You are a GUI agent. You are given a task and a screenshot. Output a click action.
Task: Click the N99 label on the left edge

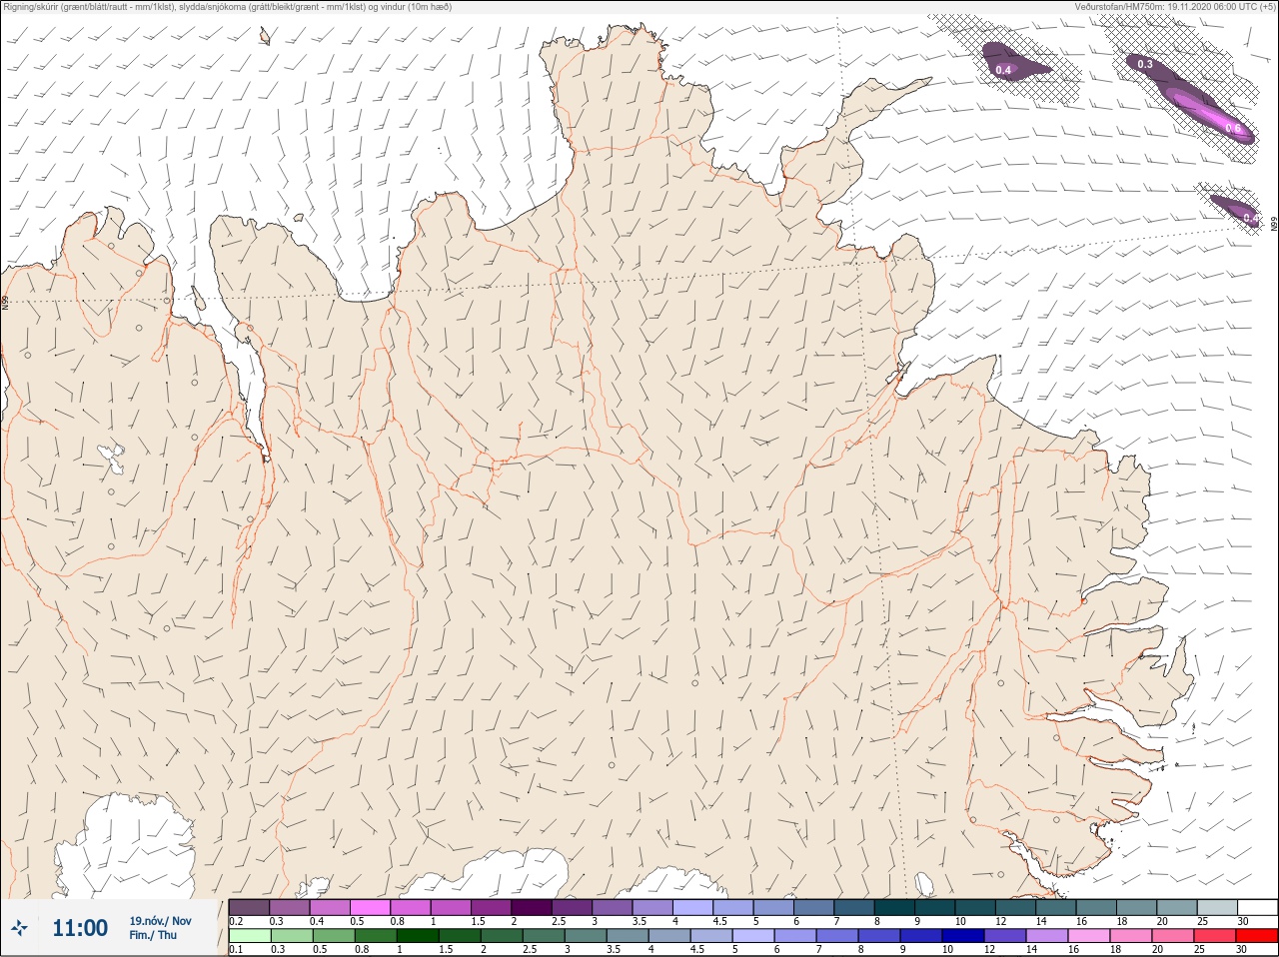pyautogui.click(x=5, y=301)
